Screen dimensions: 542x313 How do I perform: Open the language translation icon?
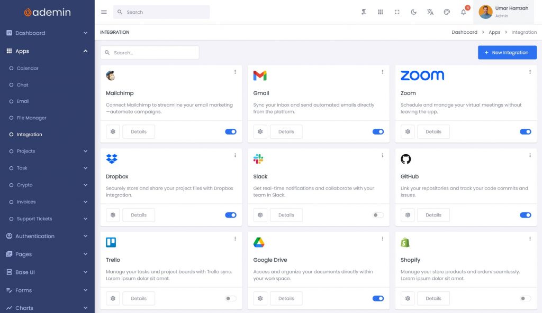(430, 12)
